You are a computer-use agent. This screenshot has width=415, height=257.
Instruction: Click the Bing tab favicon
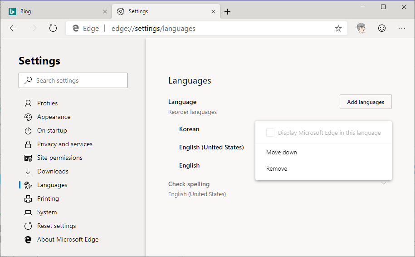tap(12, 11)
